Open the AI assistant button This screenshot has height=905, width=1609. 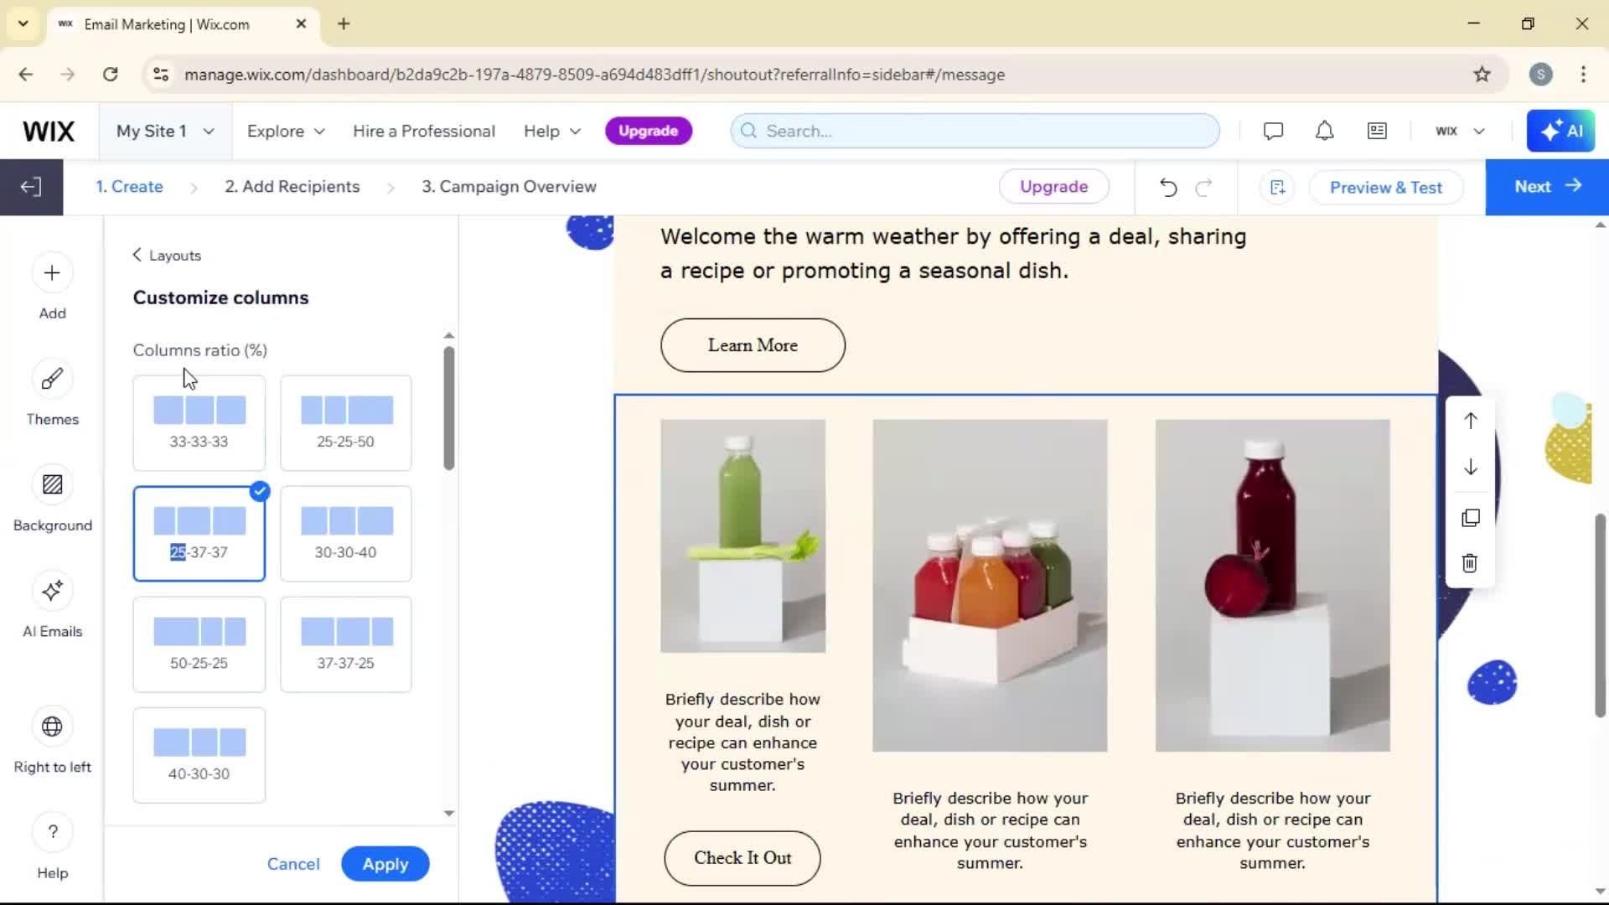click(x=1560, y=131)
